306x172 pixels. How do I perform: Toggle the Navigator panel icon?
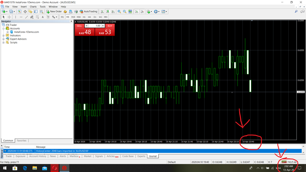(x=31, y=11)
